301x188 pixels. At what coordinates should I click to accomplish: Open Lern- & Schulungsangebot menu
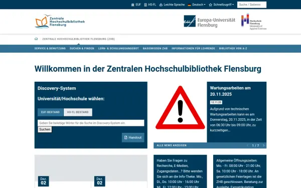pyautogui.click(x=118, y=49)
